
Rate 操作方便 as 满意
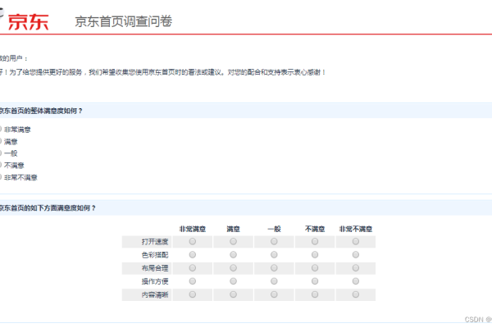coord(233,281)
